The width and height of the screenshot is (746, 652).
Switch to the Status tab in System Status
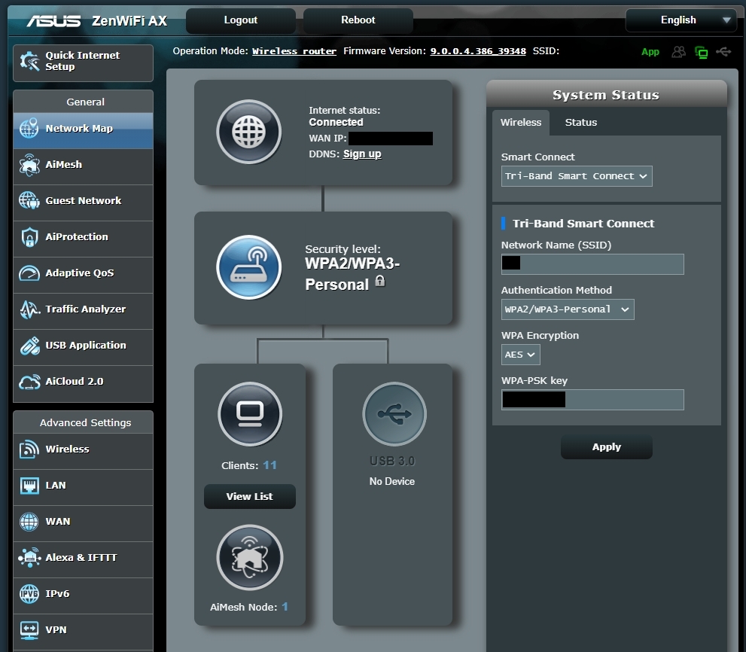[581, 122]
